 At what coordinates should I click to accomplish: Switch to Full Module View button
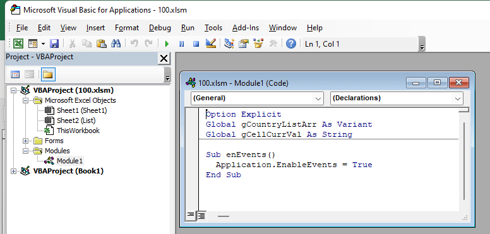[201, 215]
